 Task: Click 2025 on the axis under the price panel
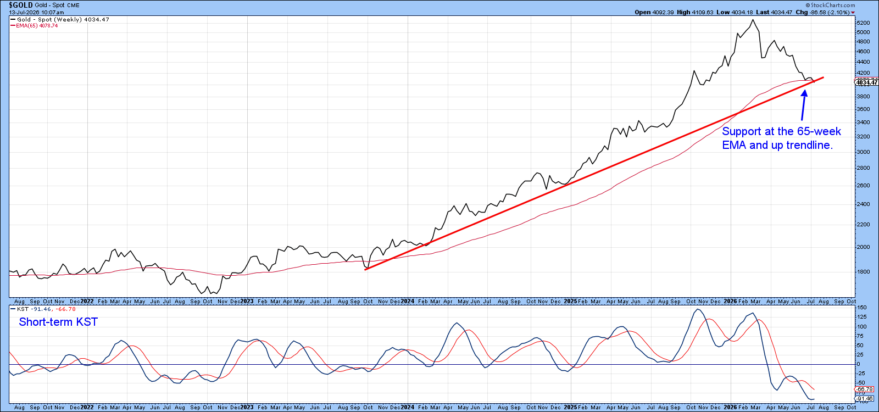570,302
